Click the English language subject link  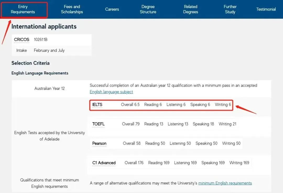coord(111,92)
